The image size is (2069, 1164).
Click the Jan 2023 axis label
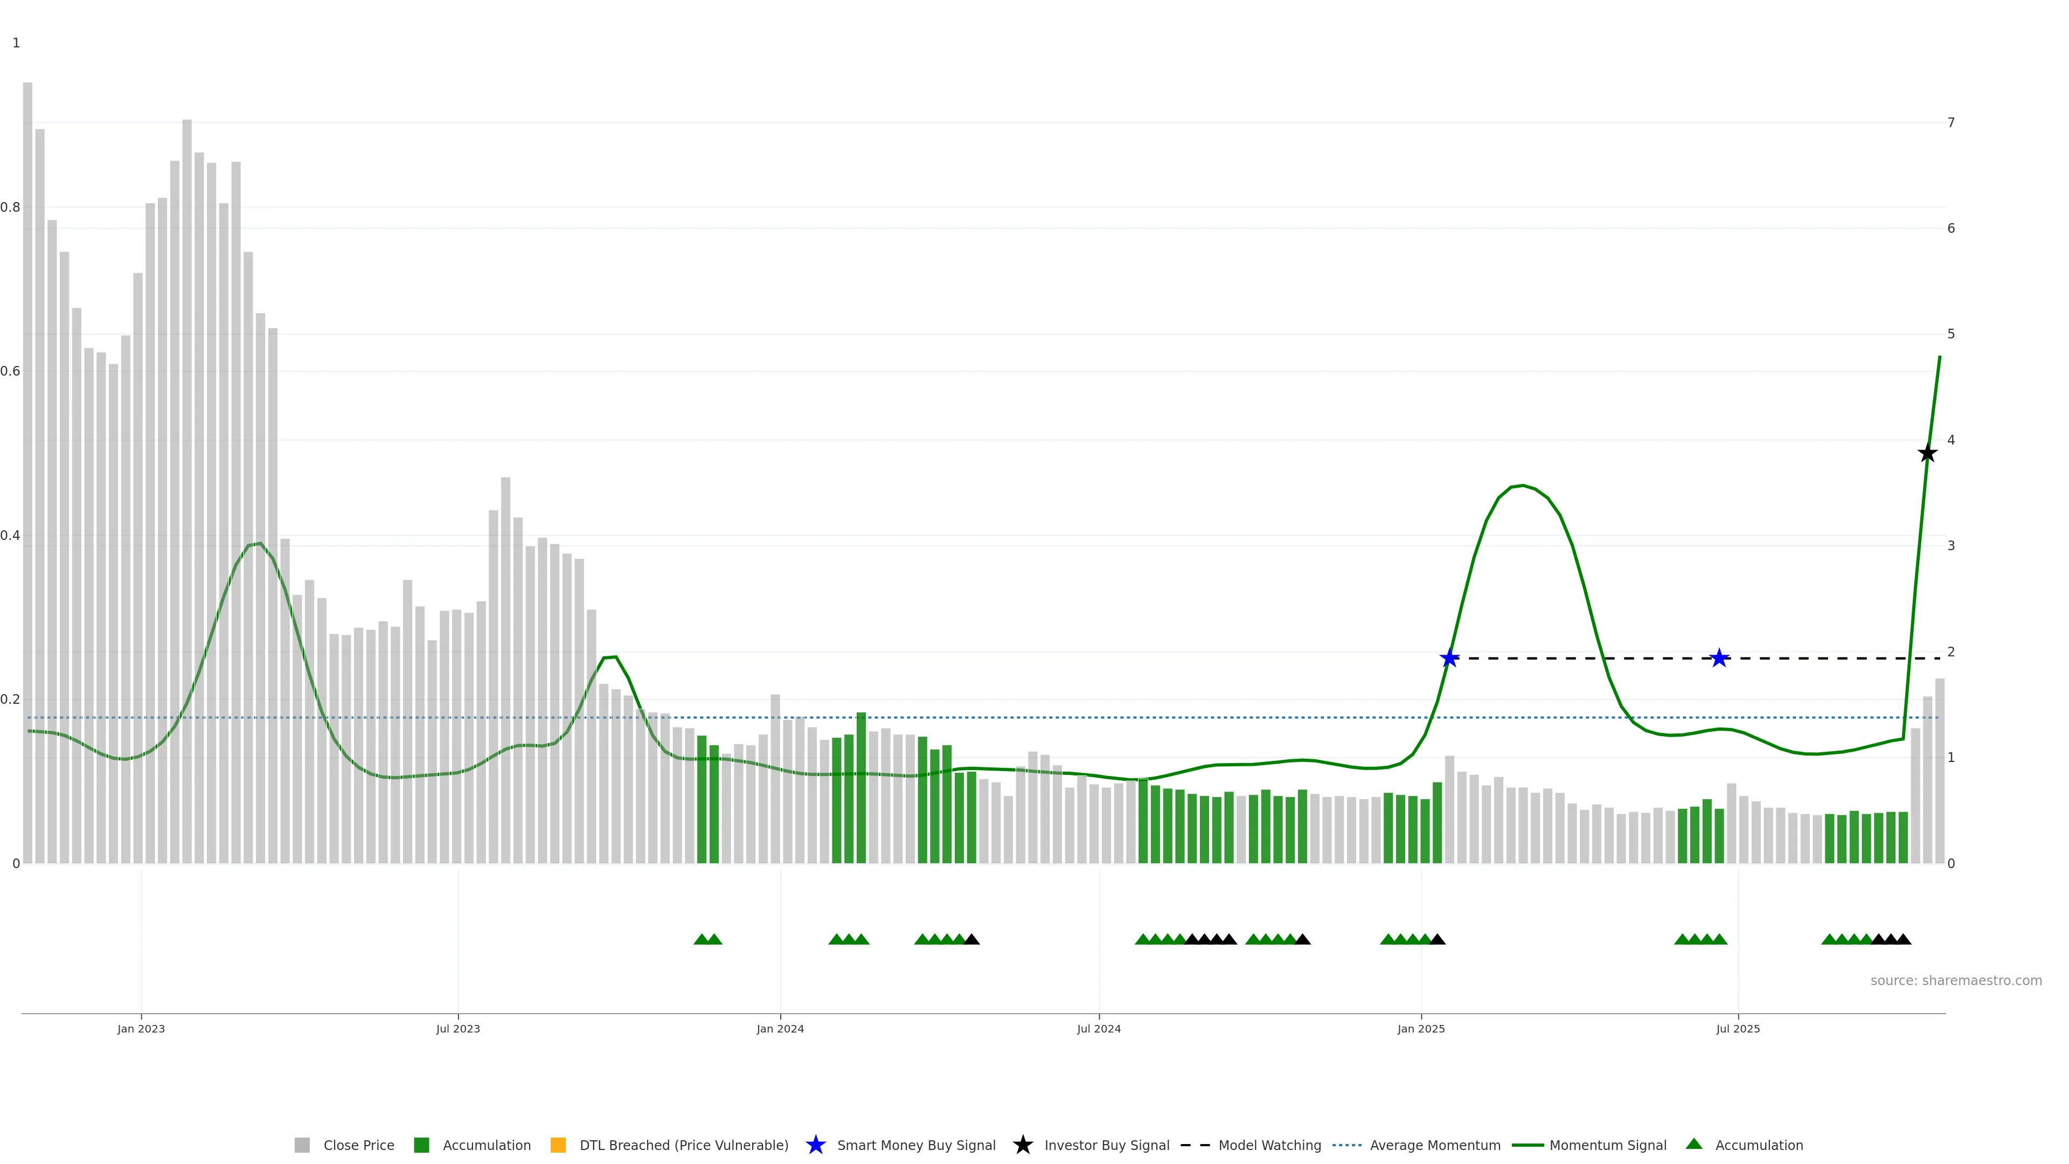tap(141, 1028)
